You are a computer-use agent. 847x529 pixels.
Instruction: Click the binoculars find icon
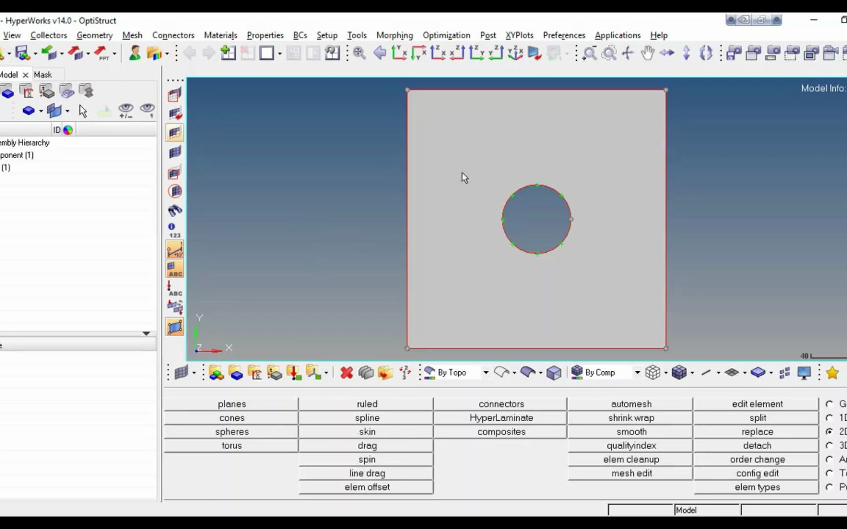(x=175, y=211)
